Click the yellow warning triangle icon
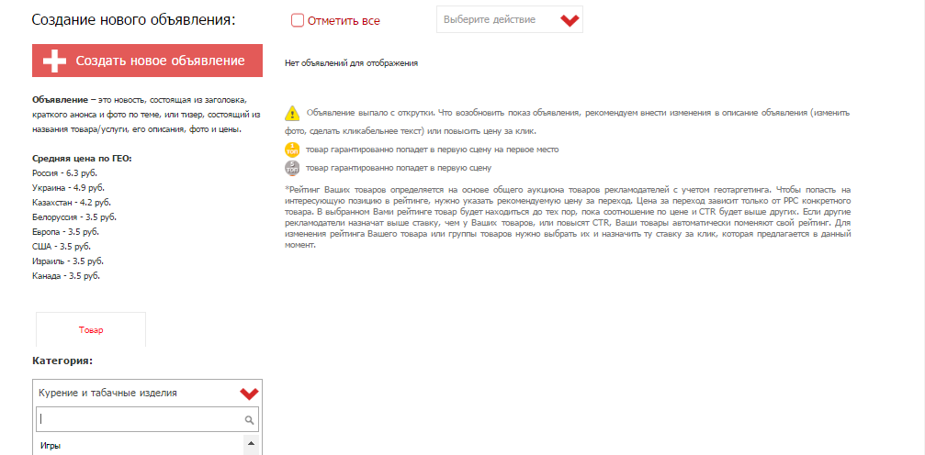925x455 pixels. tap(293, 113)
